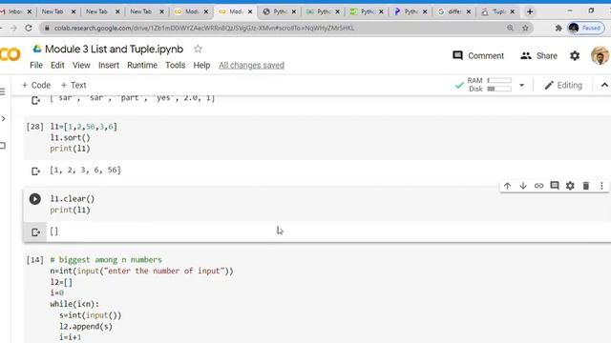Clear output of the l1.clear() cell

tap(35, 232)
